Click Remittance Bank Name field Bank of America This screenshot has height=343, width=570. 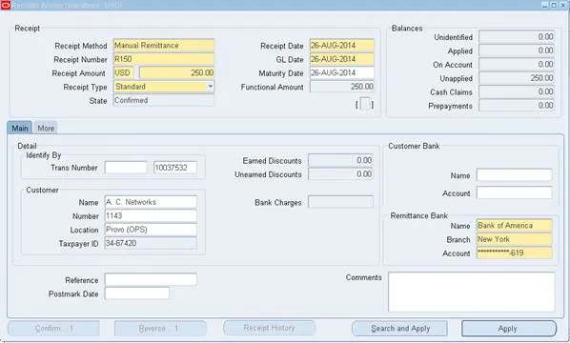515,226
